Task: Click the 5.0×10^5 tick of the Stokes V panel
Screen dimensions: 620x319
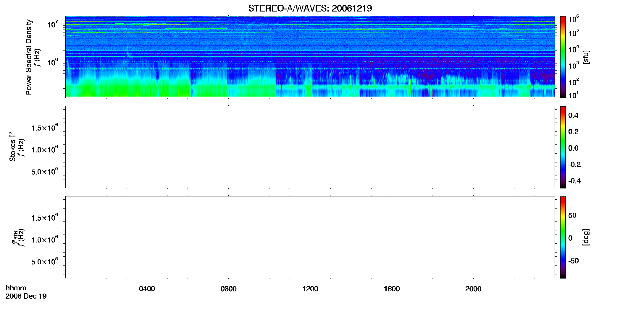Action: (45, 171)
